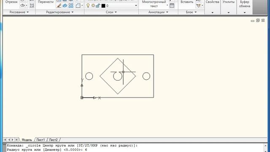Screen dimensions: 270x152
Task: Select the fillet corner tool icon
Action: [78, 5]
